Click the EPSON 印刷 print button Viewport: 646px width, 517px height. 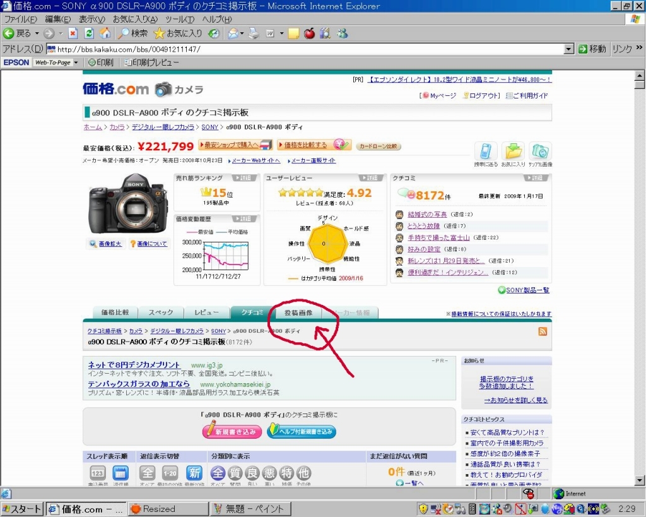tap(100, 62)
